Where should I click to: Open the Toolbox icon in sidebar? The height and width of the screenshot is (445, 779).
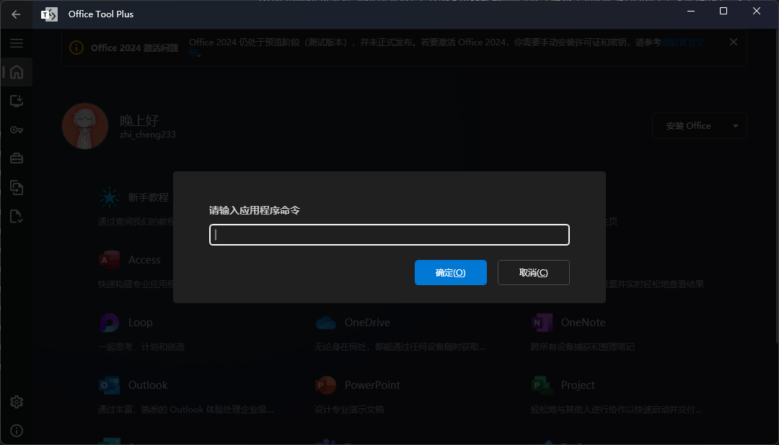point(17,158)
